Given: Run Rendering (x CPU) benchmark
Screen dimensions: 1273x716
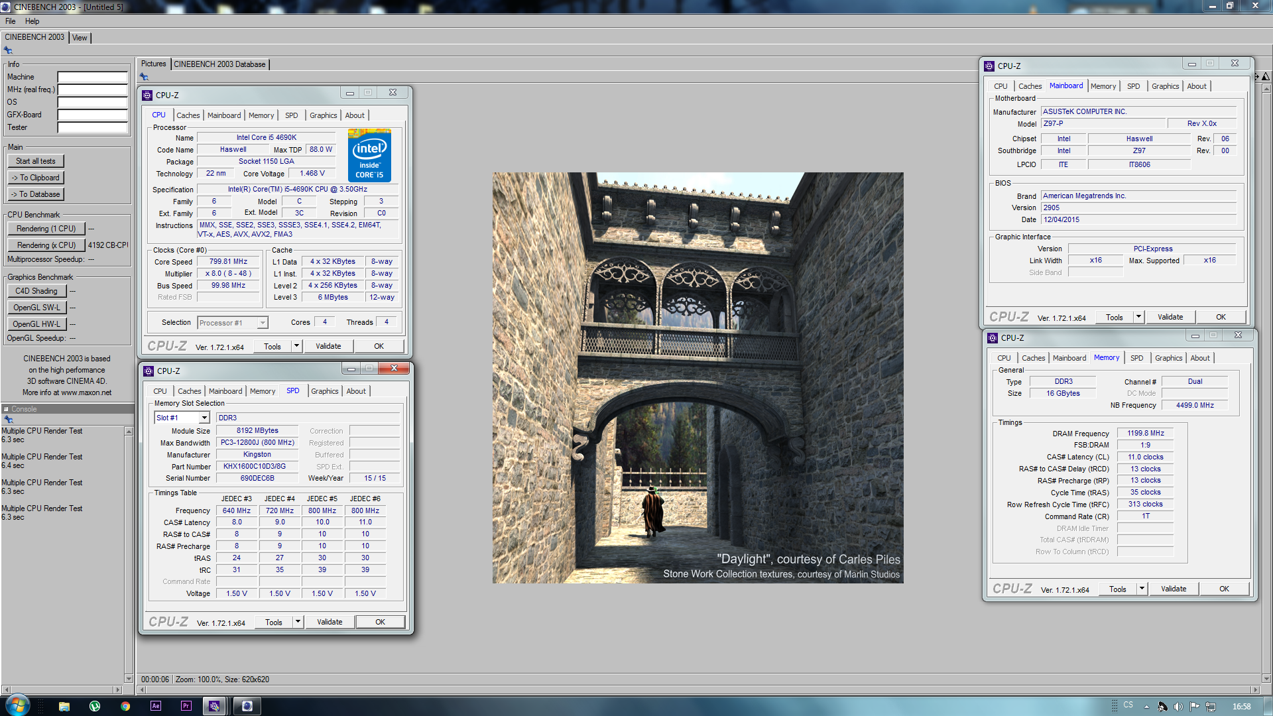Looking at the screenshot, I should (46, 245).
